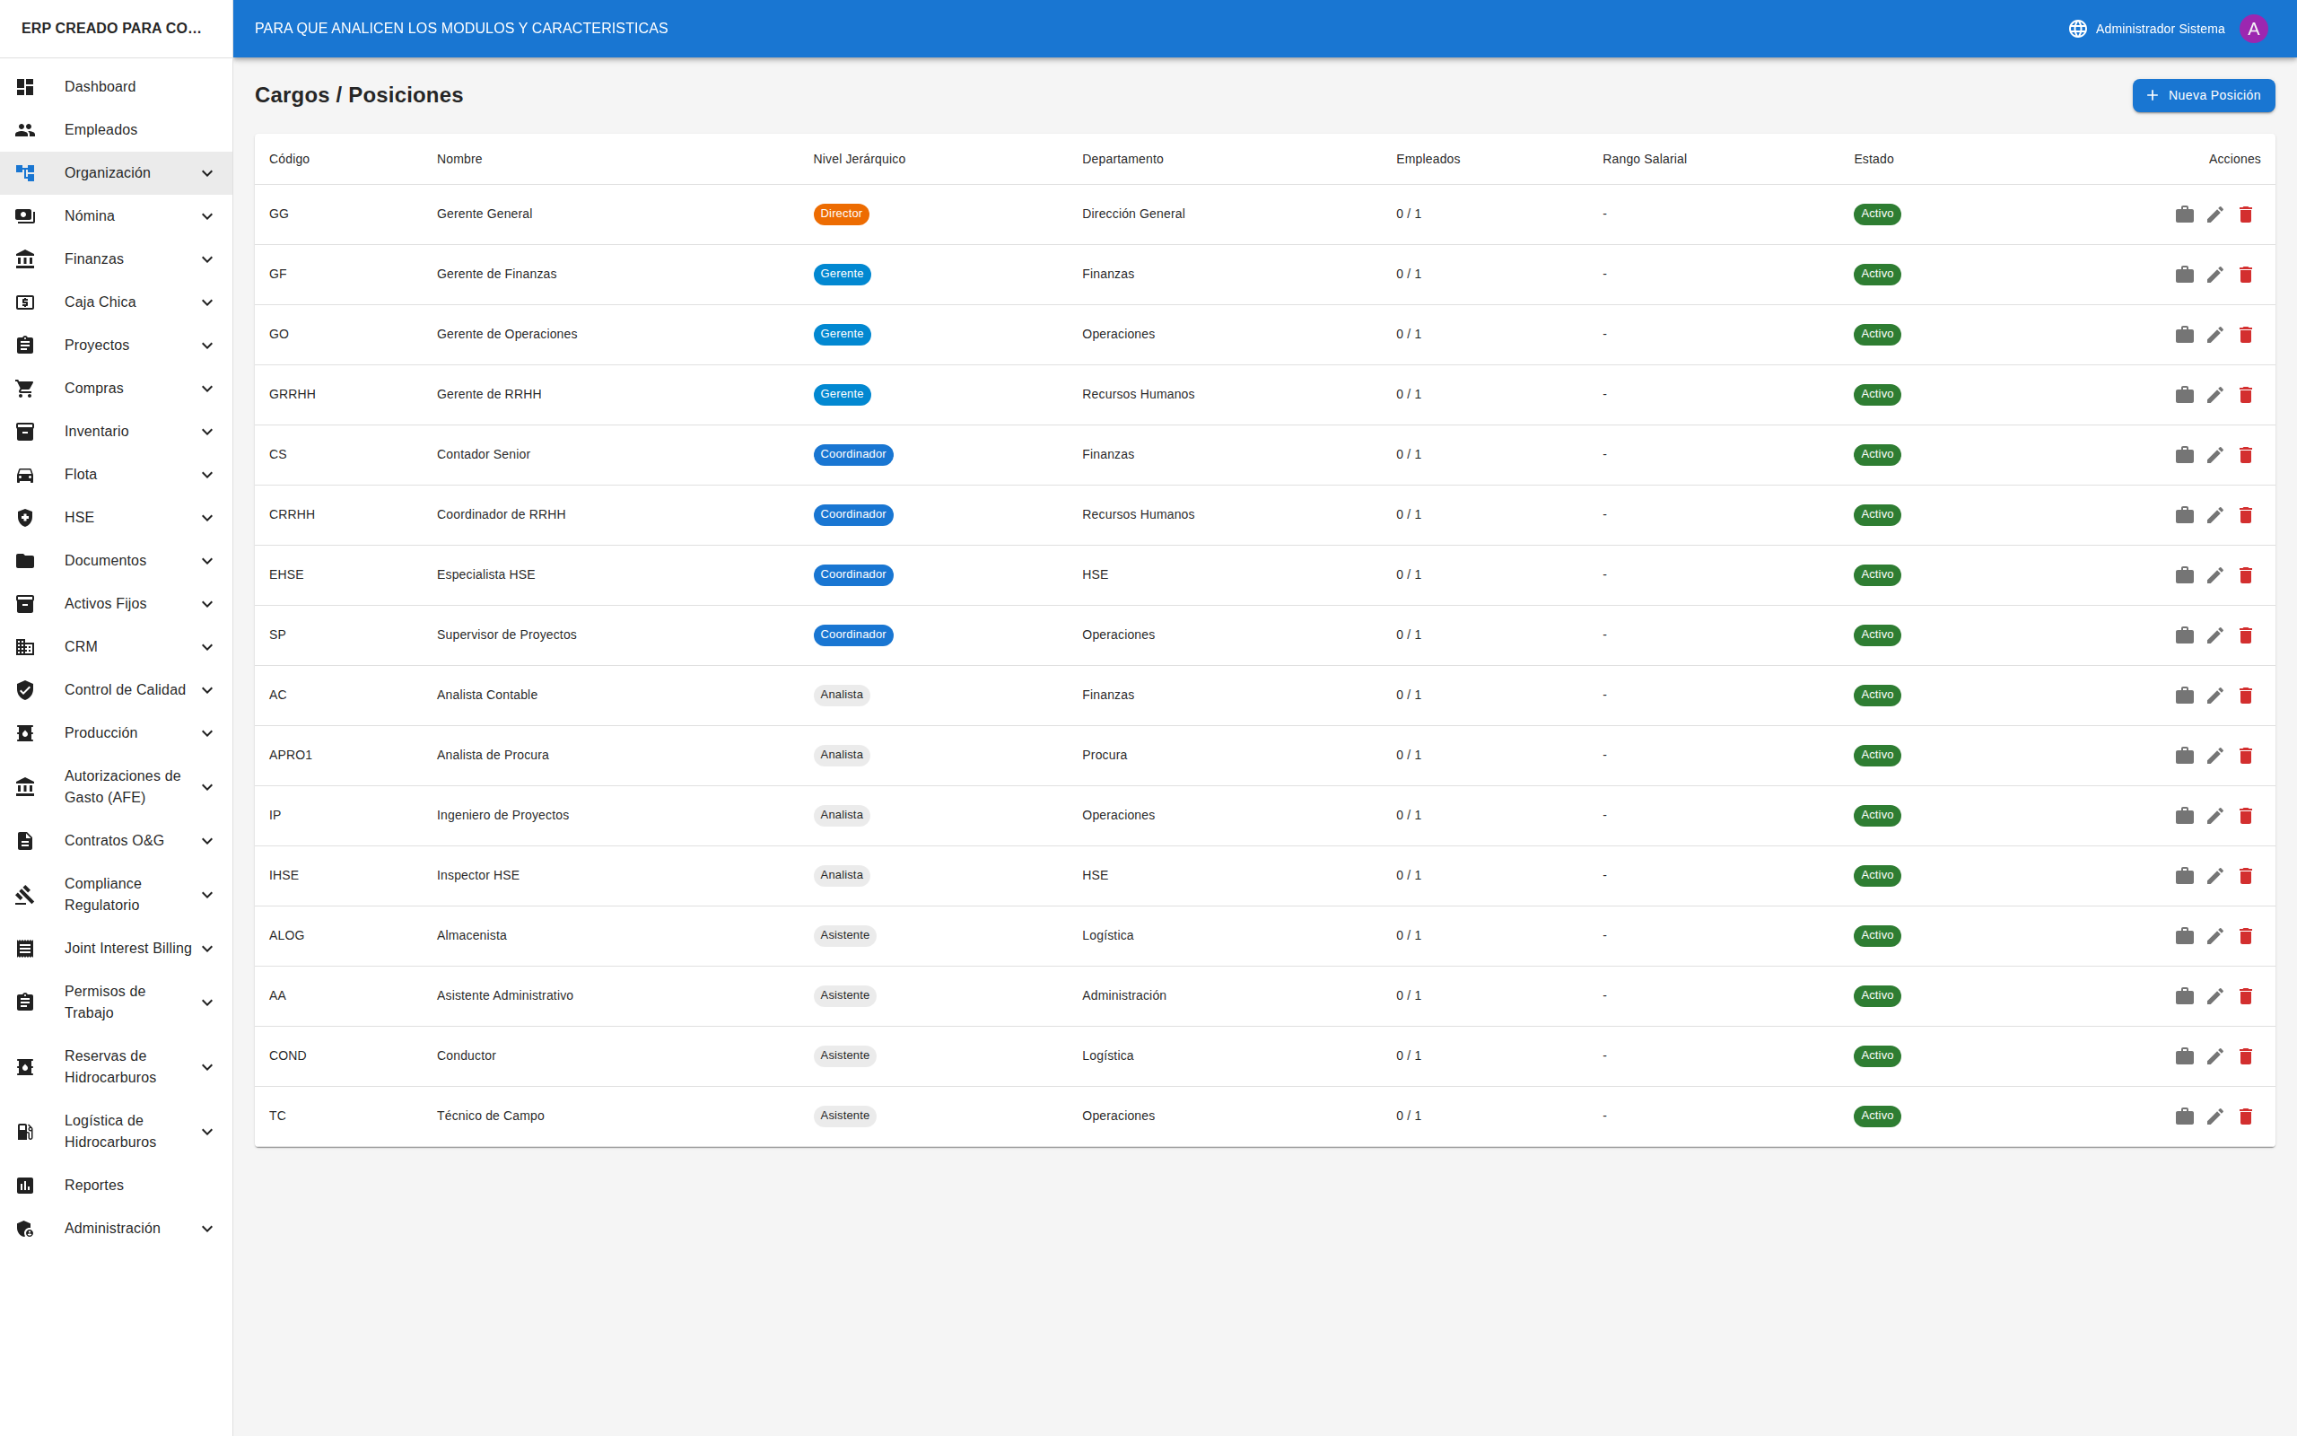Viewport: 2297px width, 1436px height.
Task: Click the Director level chip
Action: coord(840,215)
